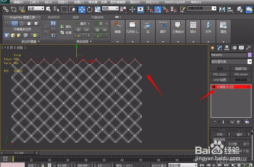The height and width of the screenshot is (167, 254).
Task: Select Vertex sub-object level in ribbon
Action: 7,23
